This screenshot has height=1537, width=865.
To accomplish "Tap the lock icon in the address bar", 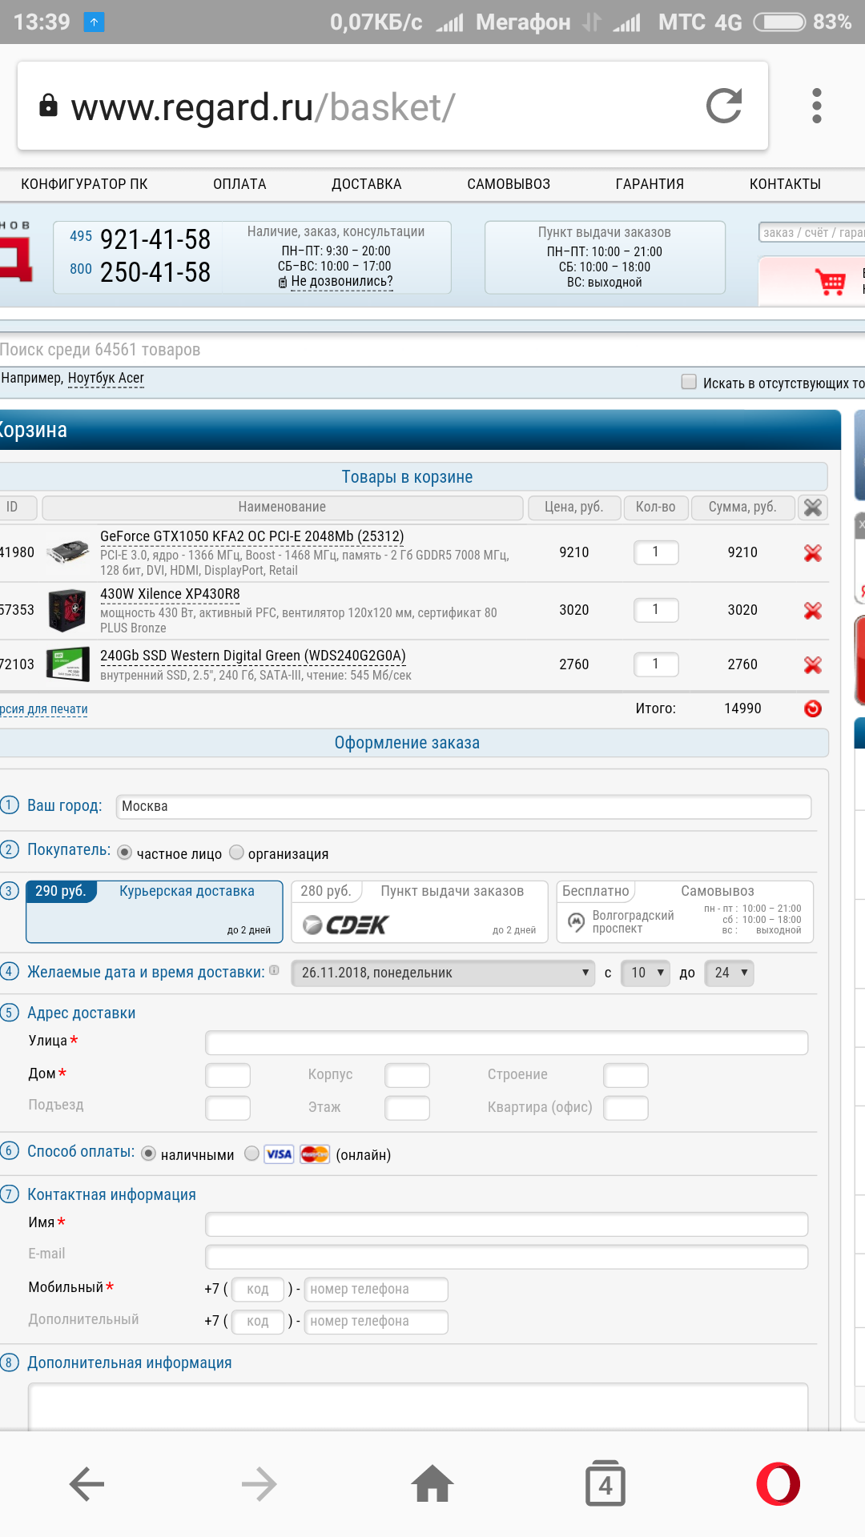I will pyautogui.click(x=48, y=105).
